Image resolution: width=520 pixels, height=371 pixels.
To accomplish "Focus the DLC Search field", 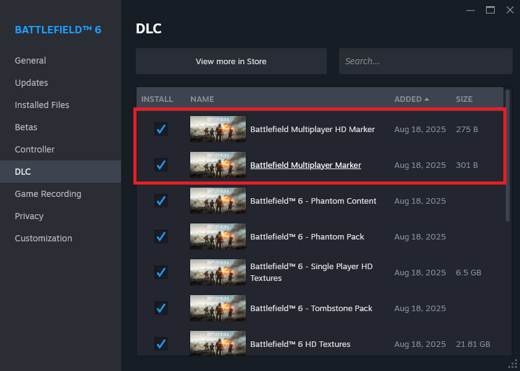I will point(426,61).
